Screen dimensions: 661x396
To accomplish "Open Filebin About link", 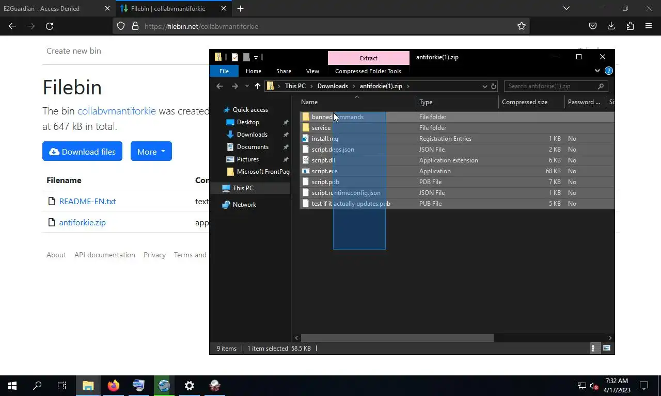I will pyautogui.click(x=56, y=255).
